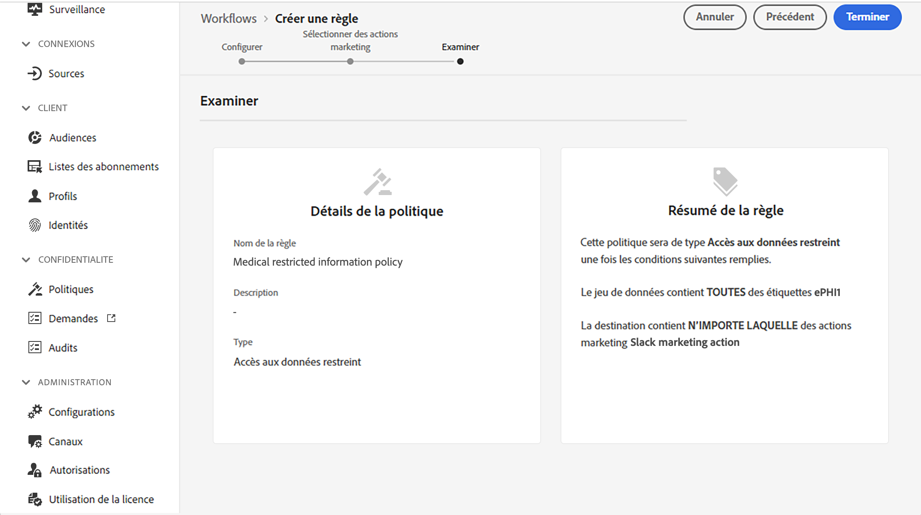Collapse the CONNEXIONS section chevron
This screenshot has height=515, width=921.
pos(26,44)
